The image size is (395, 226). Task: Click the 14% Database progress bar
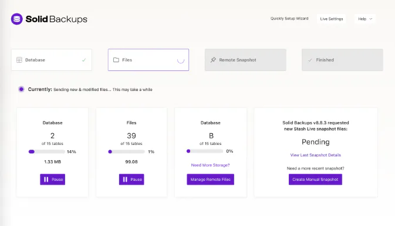pos(46,151)
